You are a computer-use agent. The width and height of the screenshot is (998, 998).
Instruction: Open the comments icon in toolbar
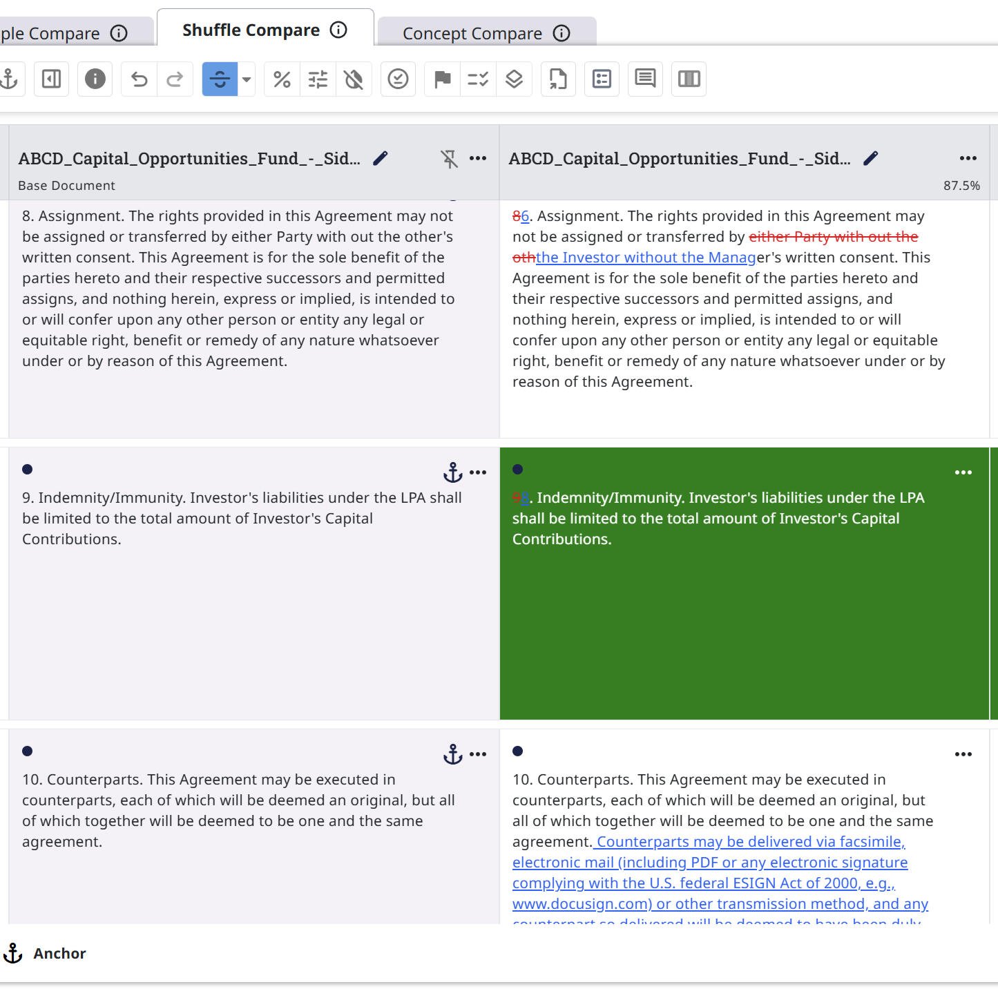coord(645,79)
